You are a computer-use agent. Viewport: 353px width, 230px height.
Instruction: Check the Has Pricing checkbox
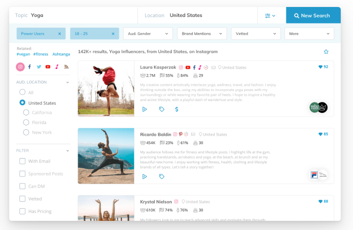click(22, 211)
